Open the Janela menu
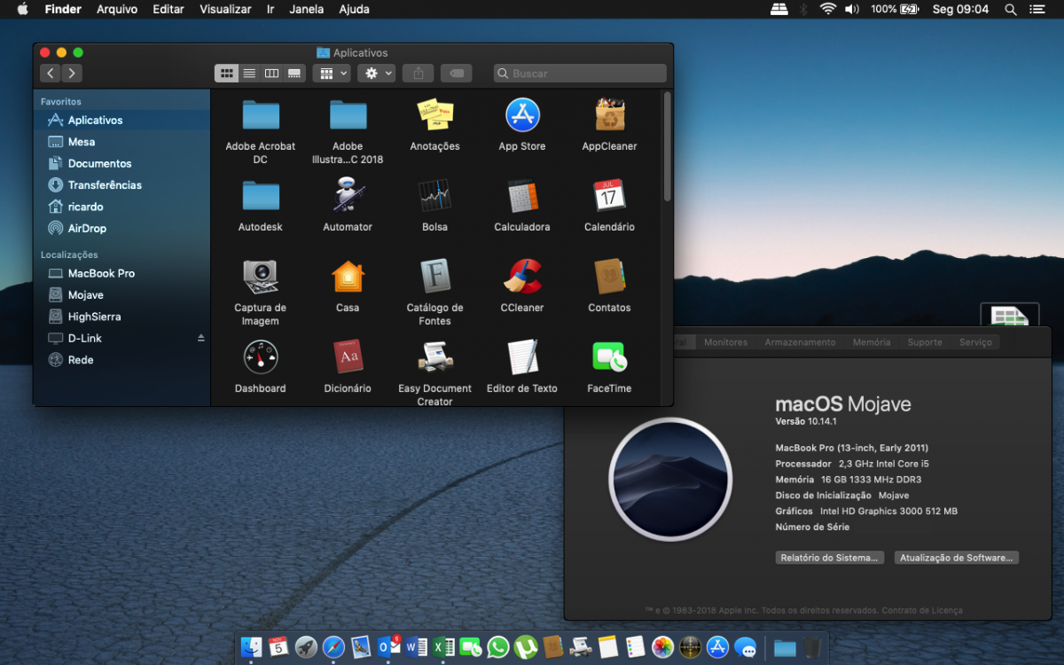The width and height of the screenshot is (1064, 665). click(x=308, y=9)
